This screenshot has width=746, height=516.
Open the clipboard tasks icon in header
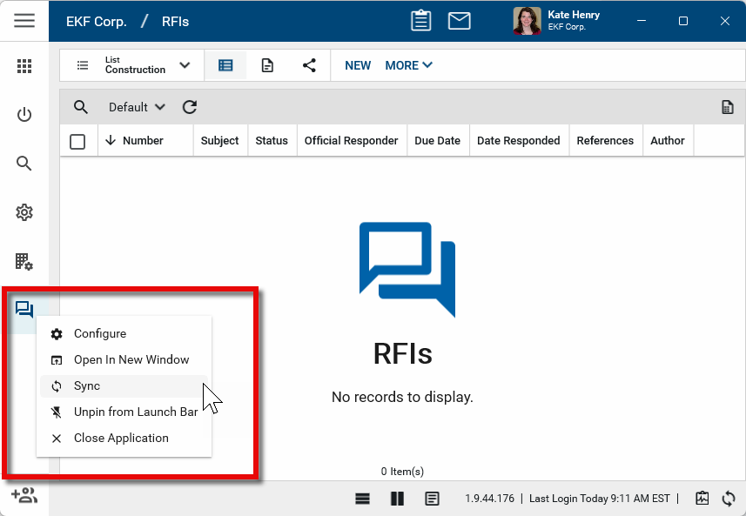pyautogui.click(x=420, y=21)
